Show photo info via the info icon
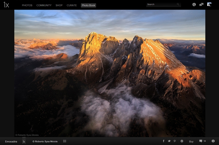219x145 pixels. click(x=213, y=141)
